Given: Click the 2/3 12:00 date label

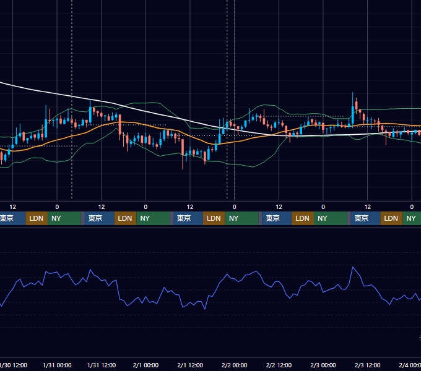Looking at the screenshot, I should 367,365.
